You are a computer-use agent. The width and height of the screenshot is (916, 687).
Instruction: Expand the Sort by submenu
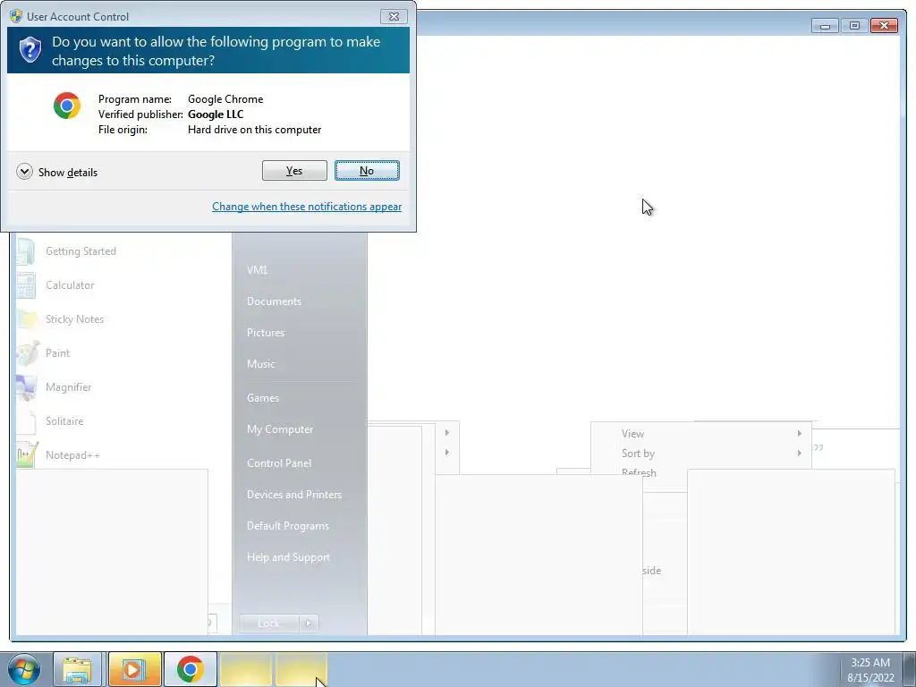pyautogui.click(x=701, y=454)
